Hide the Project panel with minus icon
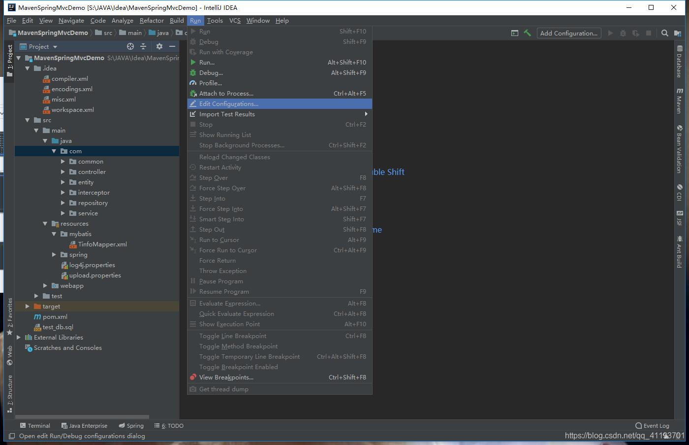Viewport: 689px width, 445px height. [x=172, y=46]
